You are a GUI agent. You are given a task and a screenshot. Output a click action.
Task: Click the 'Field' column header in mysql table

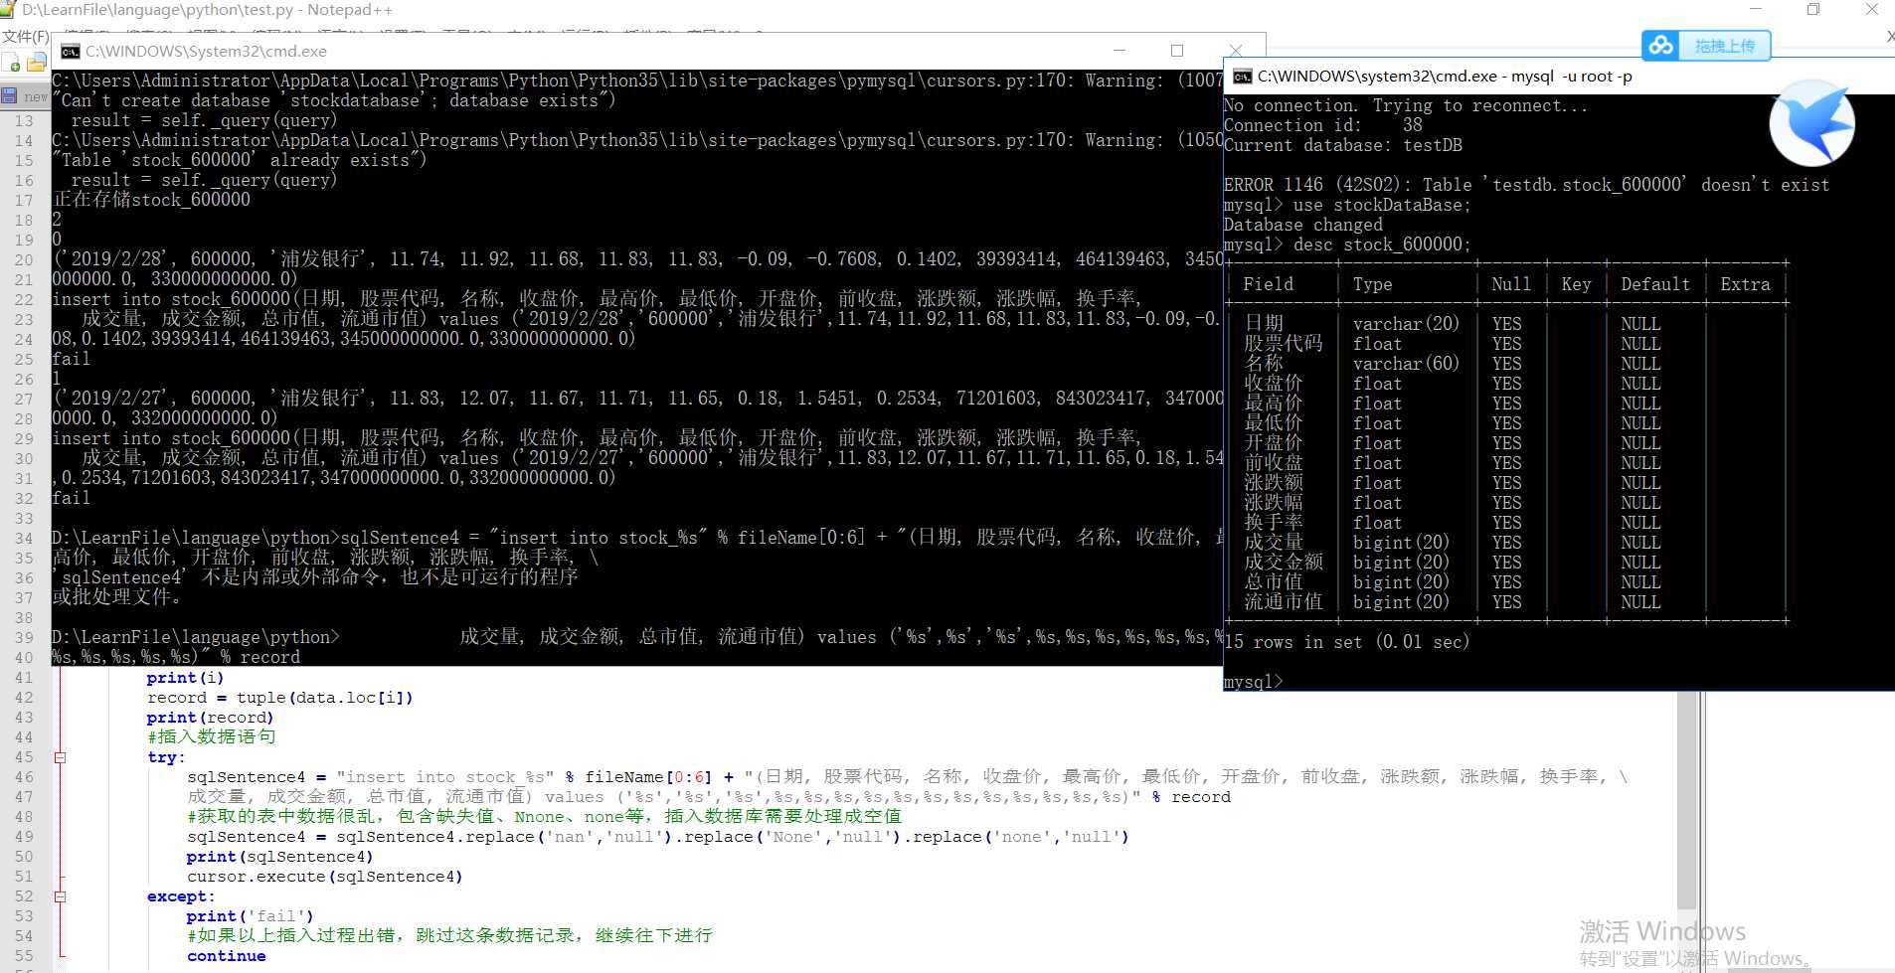pos(1268,284)
